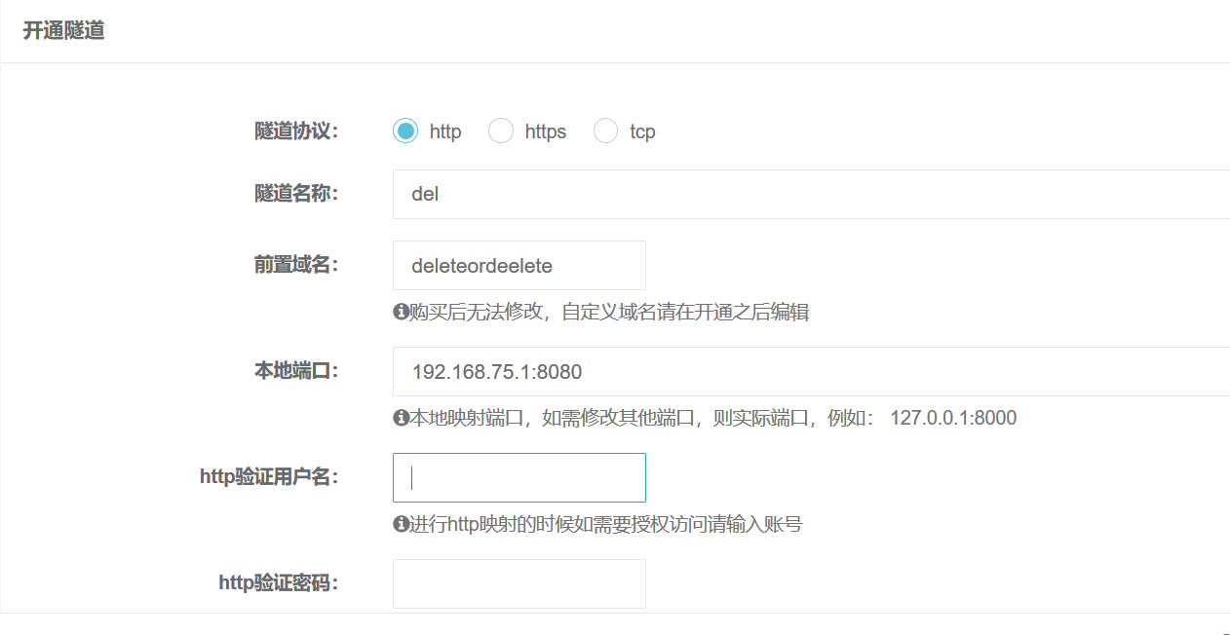Select the http radio button for 隧道协议
Screen dimensions: 1230x635
(x=404, y=130)
